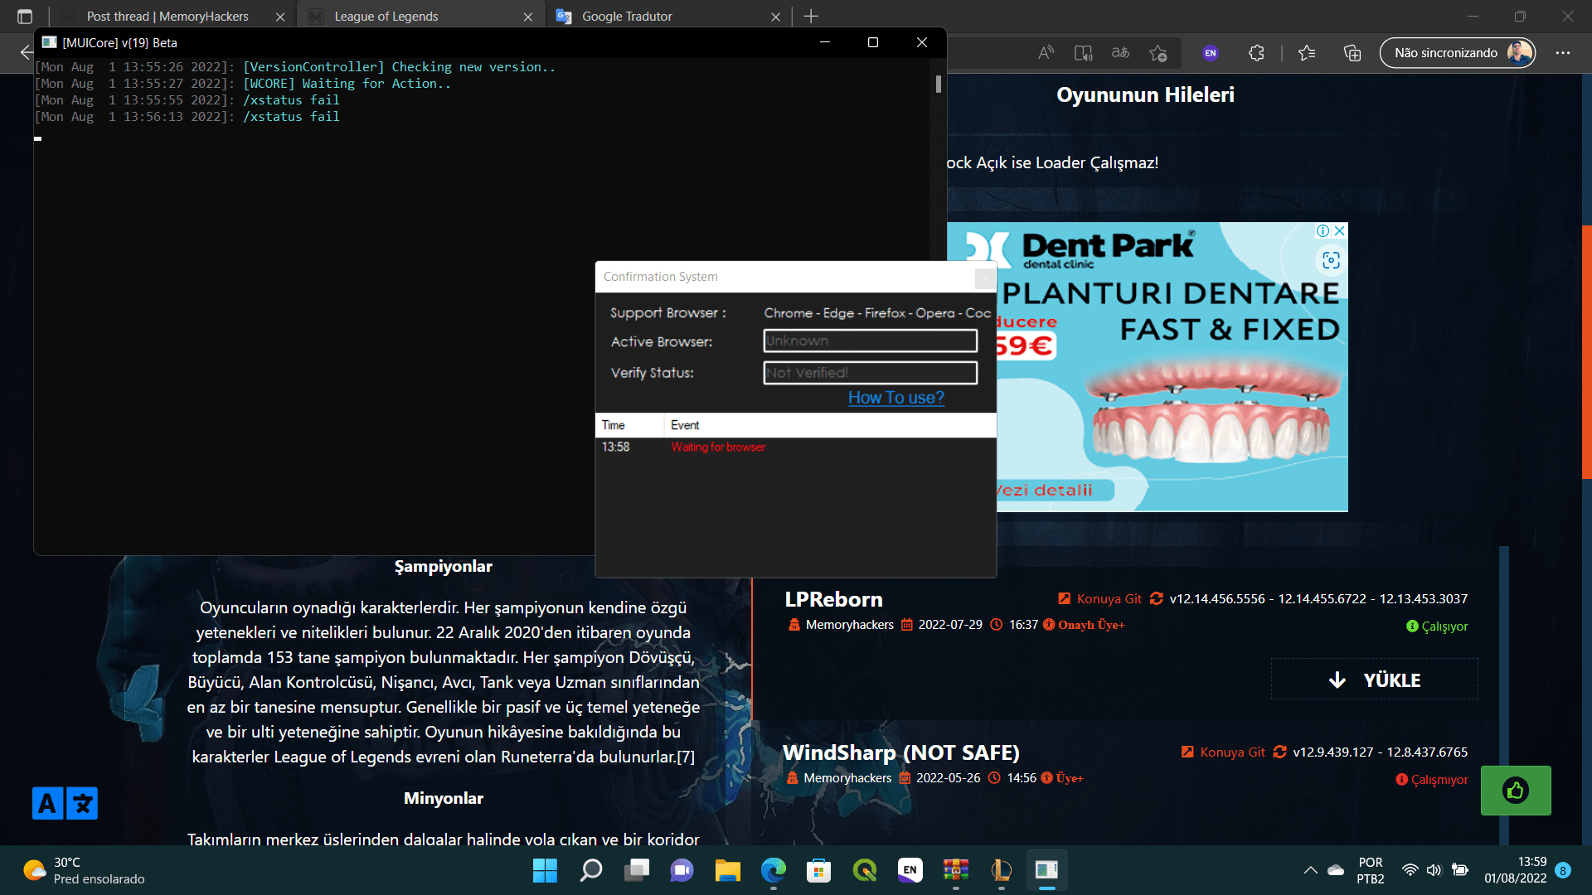
Task: Open POR PTB2 language switcher
Action: coord(1370,870)
